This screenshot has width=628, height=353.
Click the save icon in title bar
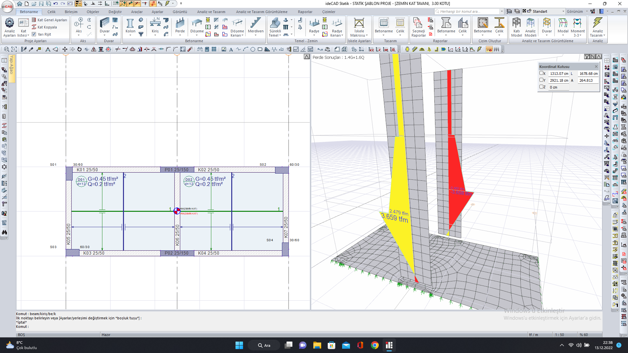click(41, 4)
